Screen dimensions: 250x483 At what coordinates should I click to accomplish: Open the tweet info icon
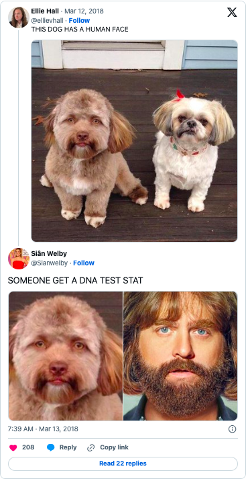(x=232, y=429)
